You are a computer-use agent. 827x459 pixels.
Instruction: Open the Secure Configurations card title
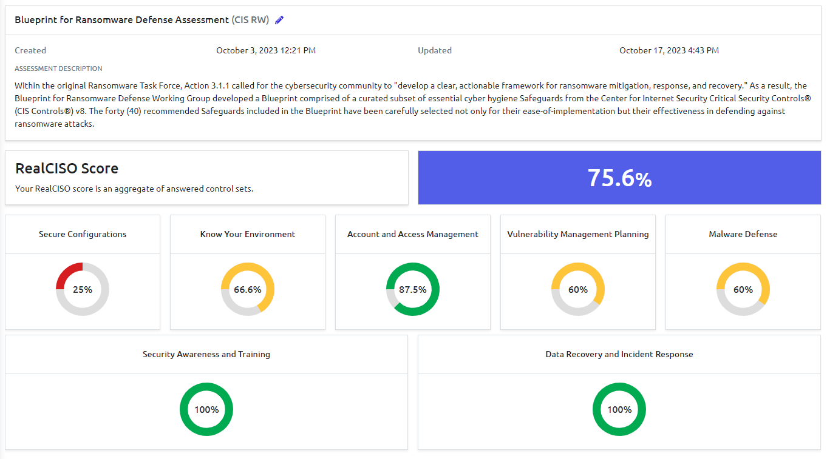pyautogui.click(x=83, y=235)
